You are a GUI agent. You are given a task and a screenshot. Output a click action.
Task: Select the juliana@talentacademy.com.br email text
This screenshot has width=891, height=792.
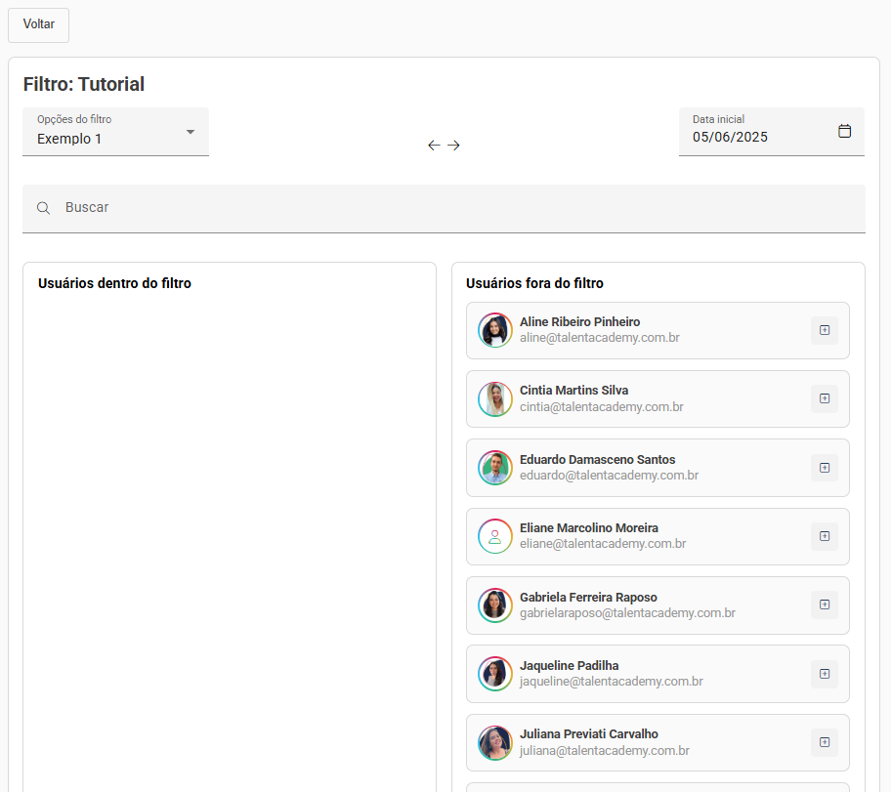605,751
